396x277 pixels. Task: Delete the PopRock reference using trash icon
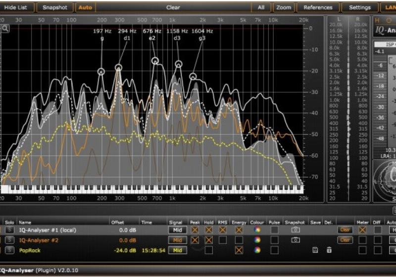tap(329, 250)
